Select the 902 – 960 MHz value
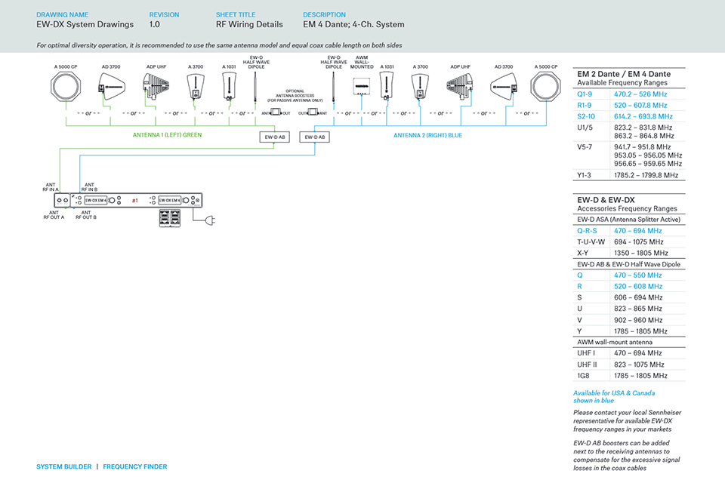The width and height of the screenshot is (725, 483). click(638, 320)
